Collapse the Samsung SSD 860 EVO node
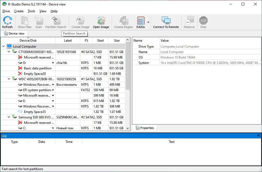 pos(9,117)
